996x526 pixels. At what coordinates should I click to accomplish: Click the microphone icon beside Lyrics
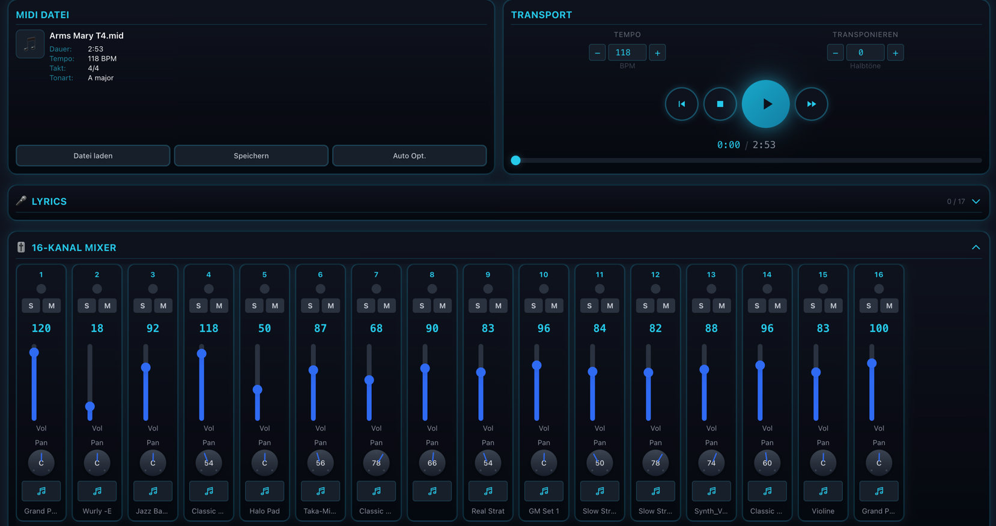[21, 201]
